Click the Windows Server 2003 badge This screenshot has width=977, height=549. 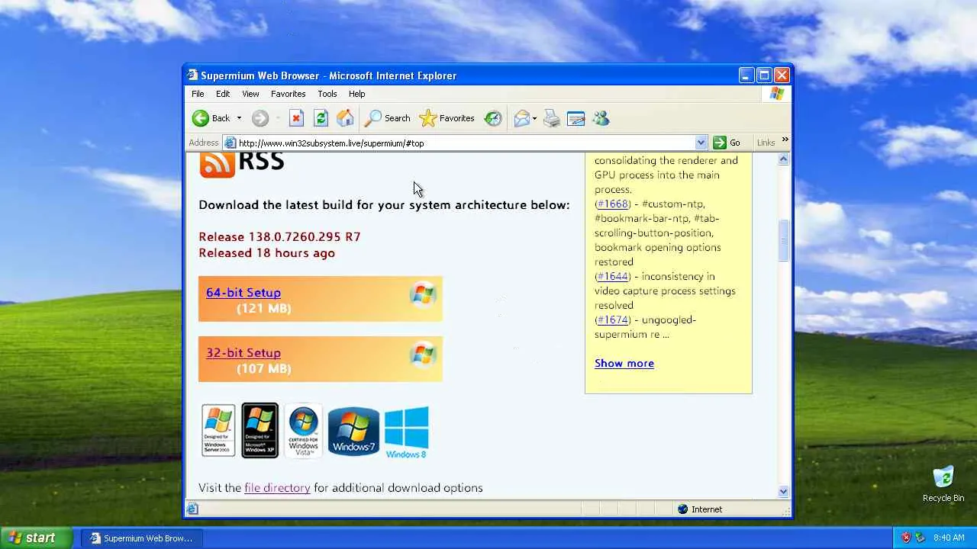tap(218, 431)
